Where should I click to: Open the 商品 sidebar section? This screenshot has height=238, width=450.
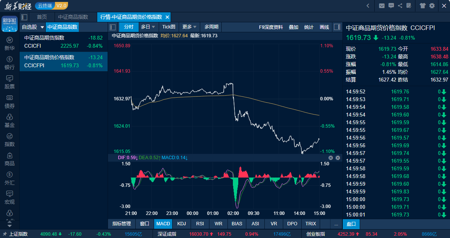pos(10,159)
